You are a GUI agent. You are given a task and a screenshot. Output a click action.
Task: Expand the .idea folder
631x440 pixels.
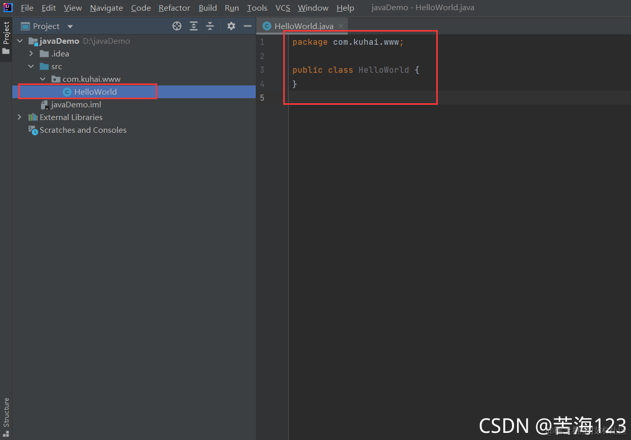tap(31, 54)
